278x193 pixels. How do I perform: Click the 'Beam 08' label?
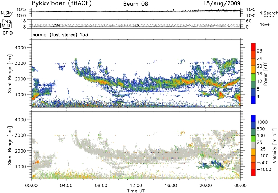136,4
